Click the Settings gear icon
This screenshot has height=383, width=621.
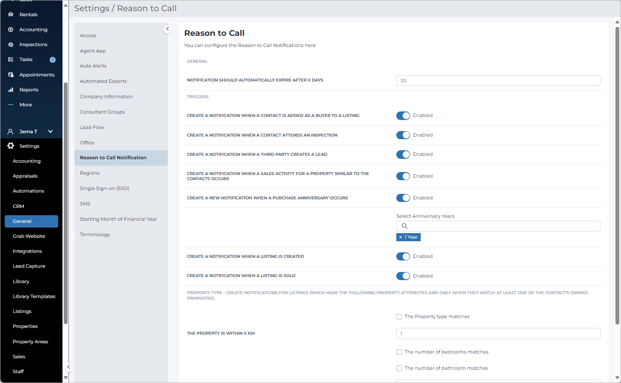click(11, 146)
